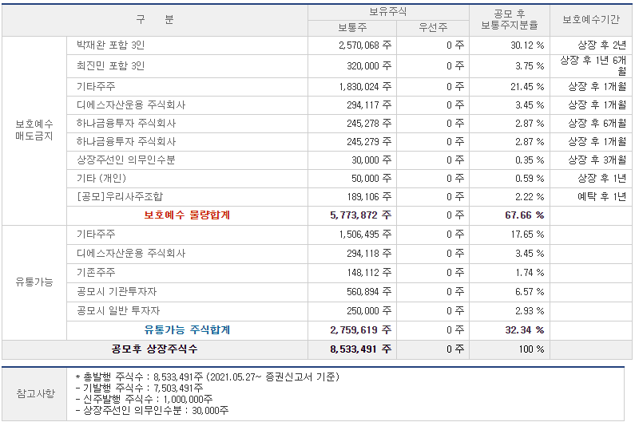Select the value '148,112 주'
The height and width of the screenshot is (422, 635).
pyautogui.click(x=369, y=273)
